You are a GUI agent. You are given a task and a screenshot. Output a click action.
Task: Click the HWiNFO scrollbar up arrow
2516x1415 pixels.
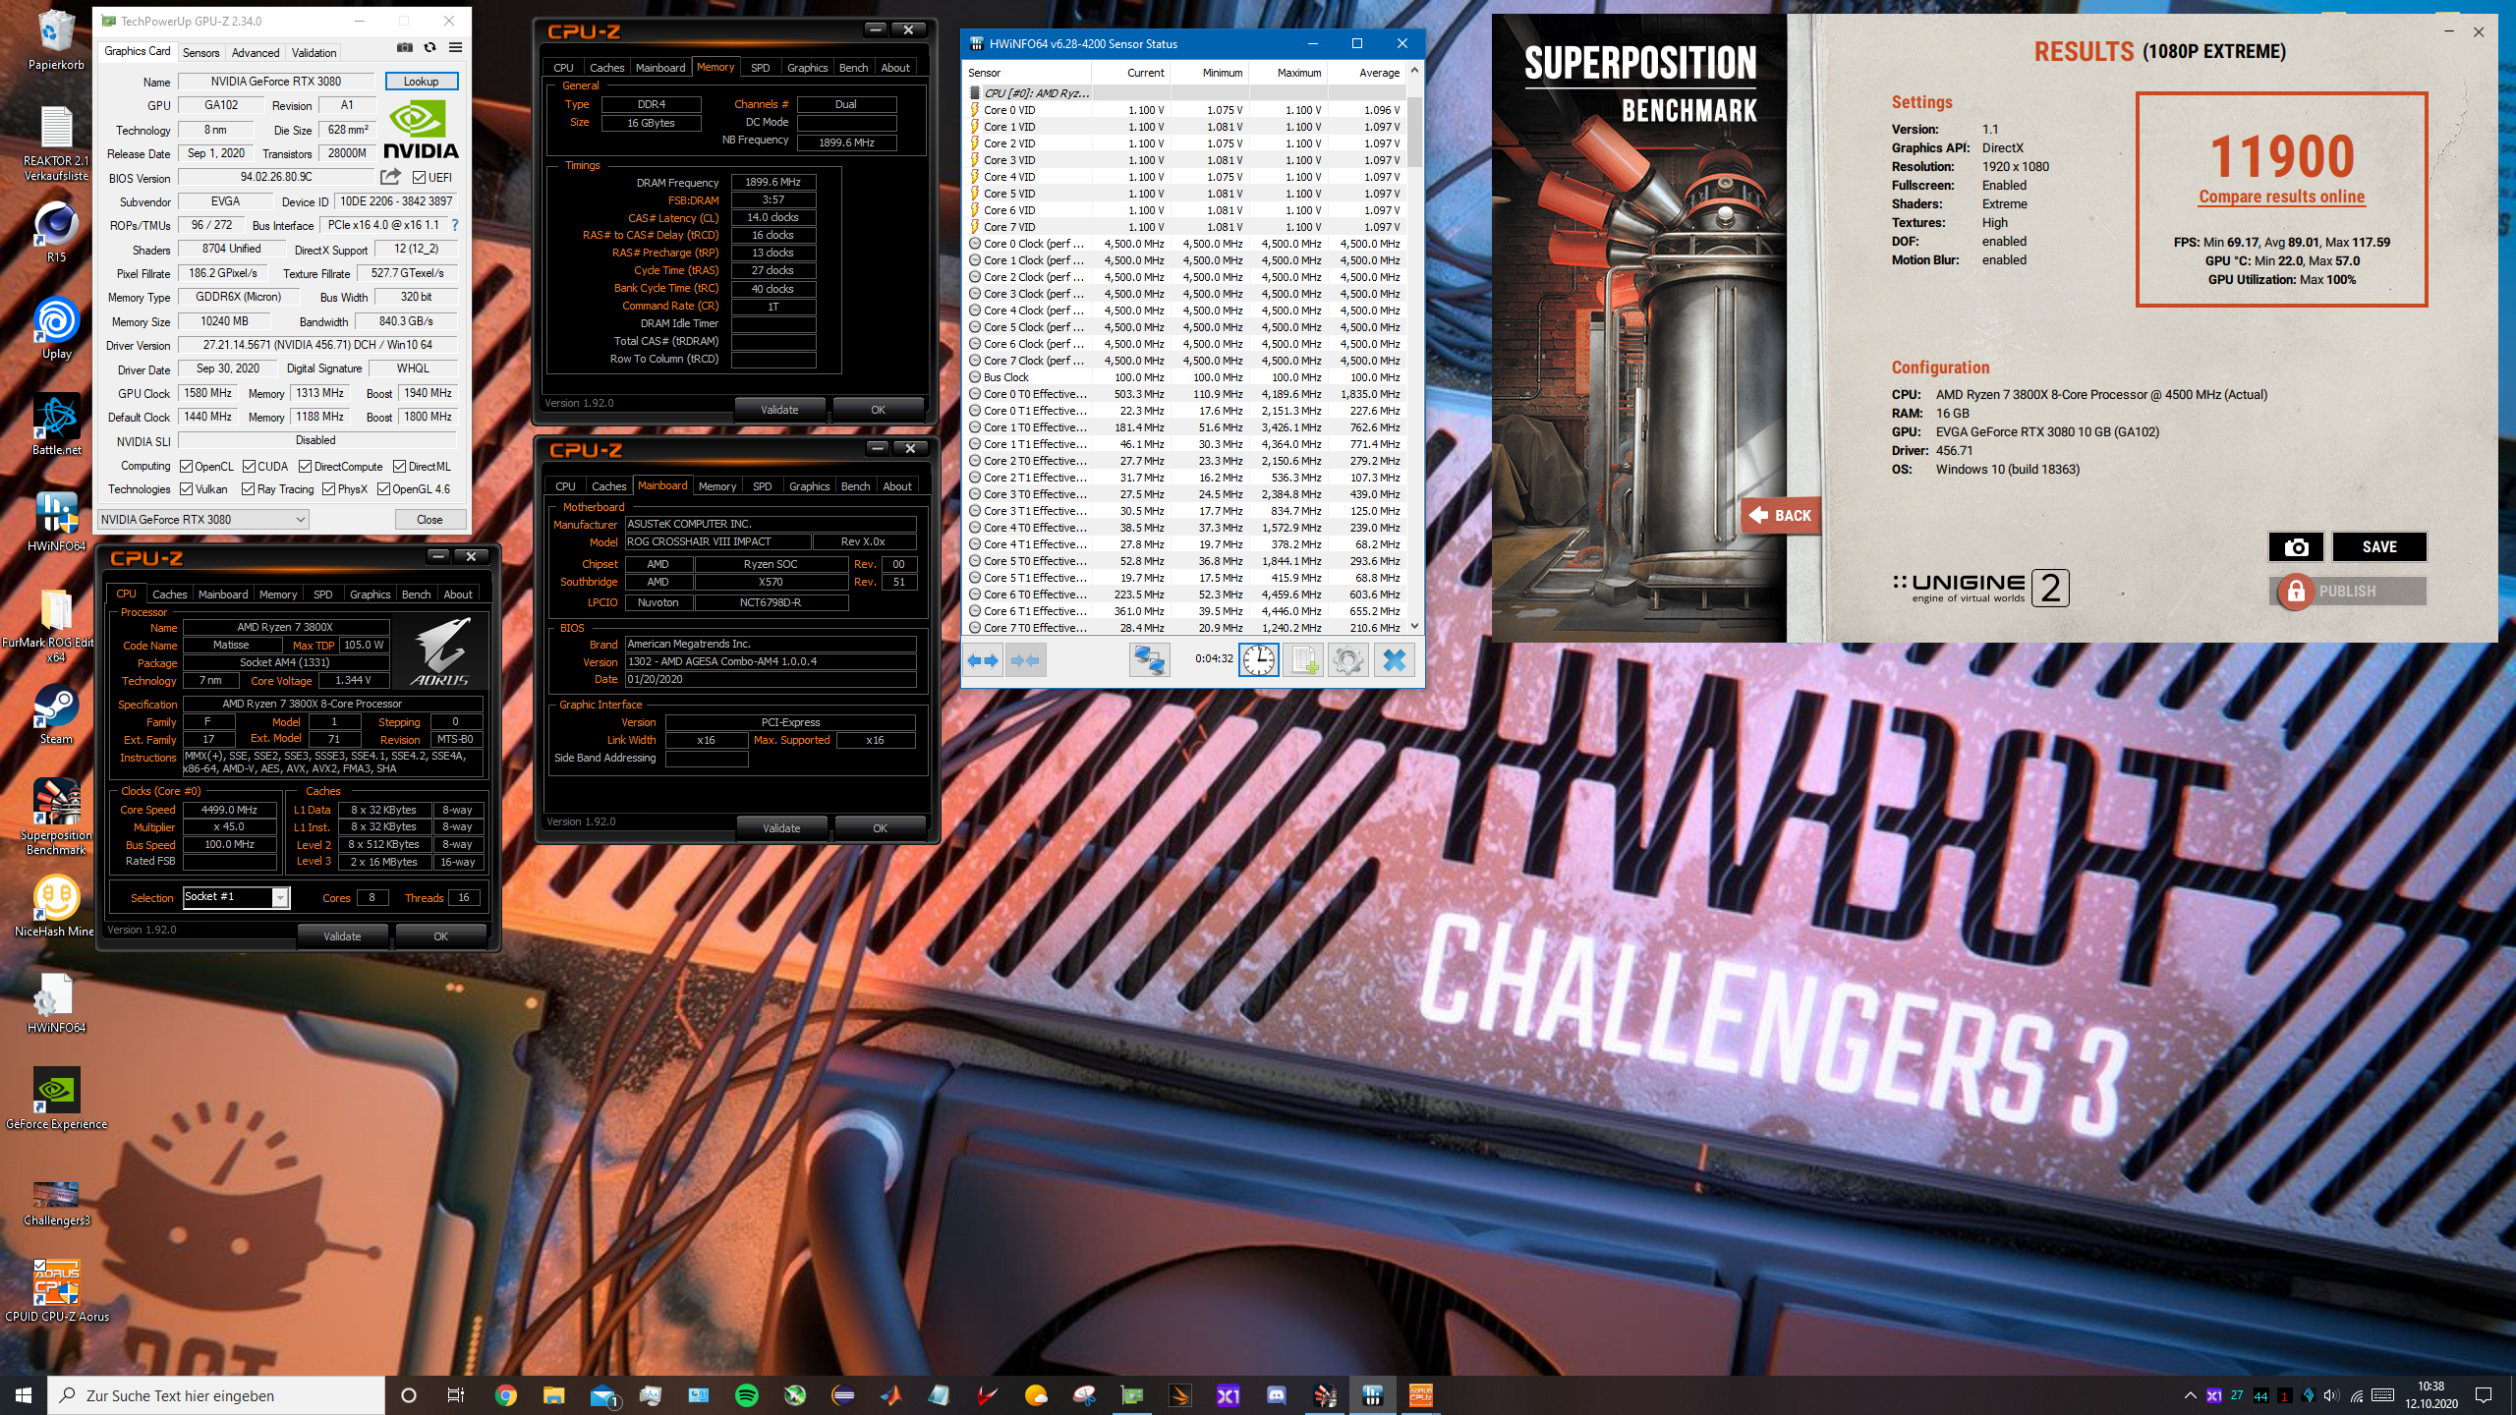[1414, 71]
